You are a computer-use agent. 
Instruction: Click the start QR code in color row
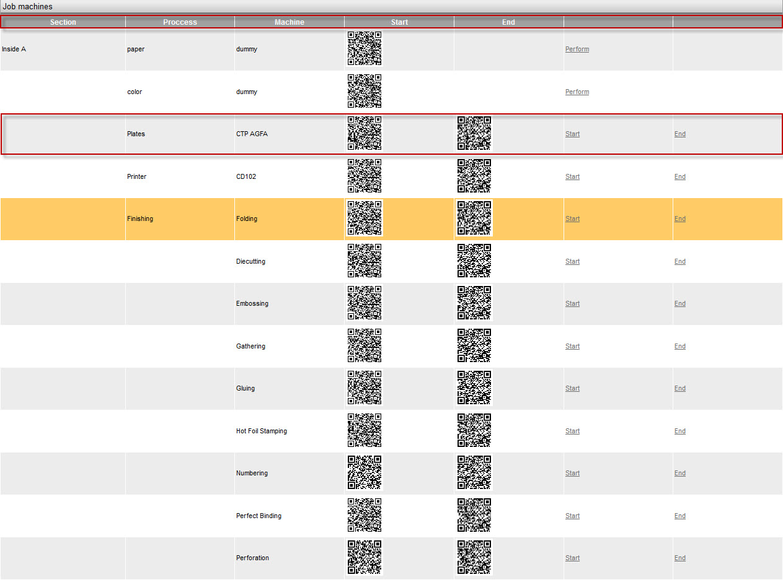tap(365, 91)
